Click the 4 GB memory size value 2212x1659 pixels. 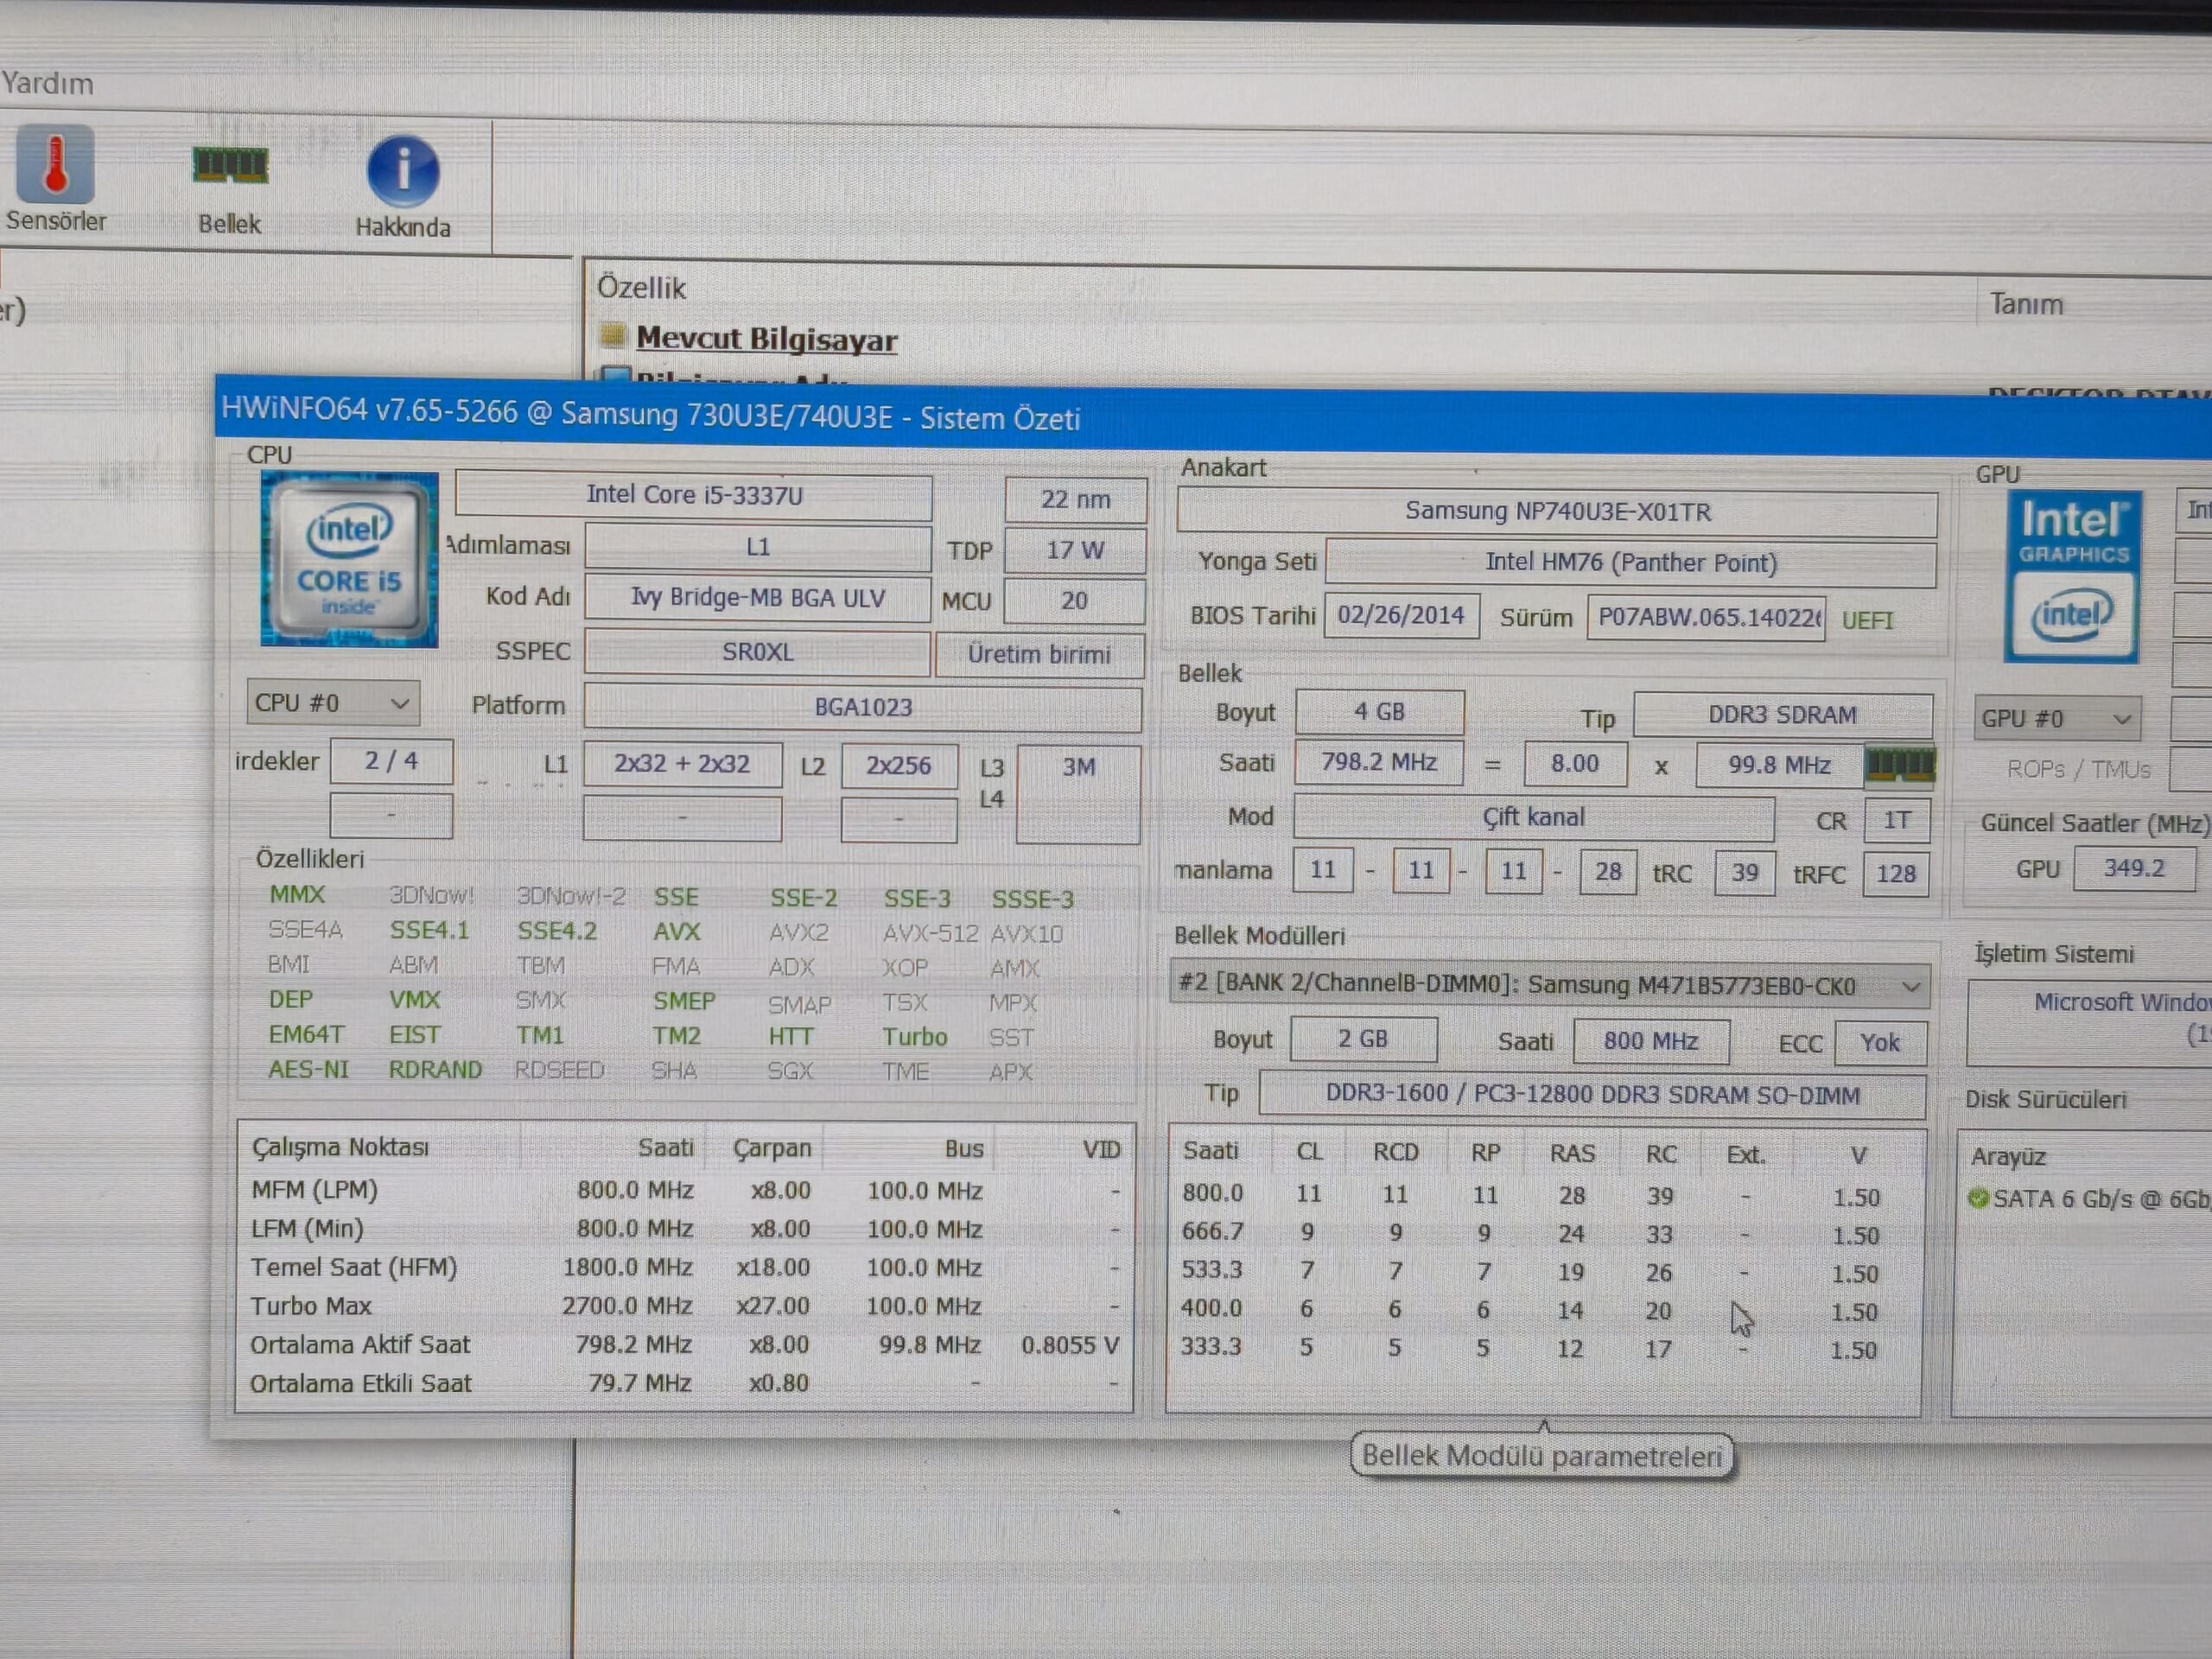click(x=1380, y=712)
